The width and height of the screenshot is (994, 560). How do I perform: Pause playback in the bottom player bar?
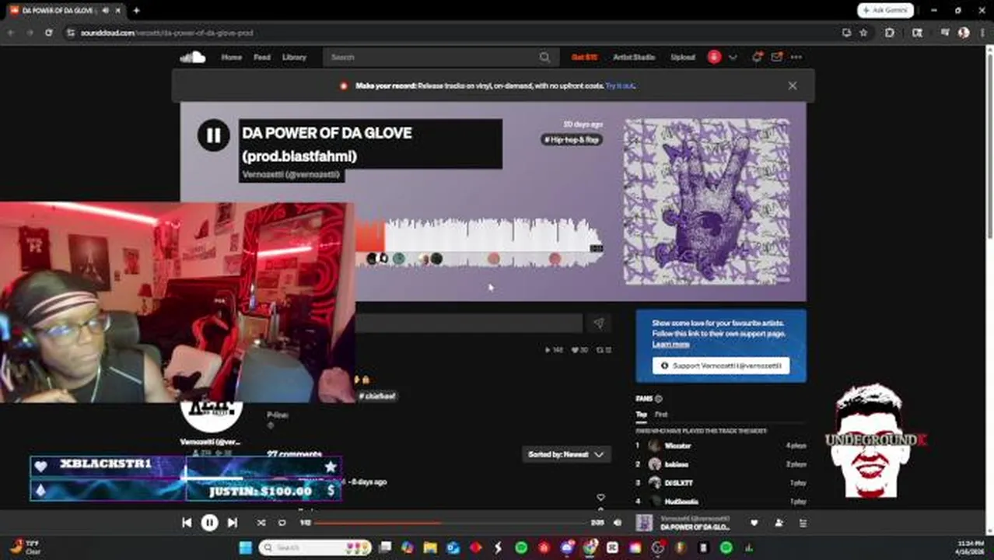[209, 523]
